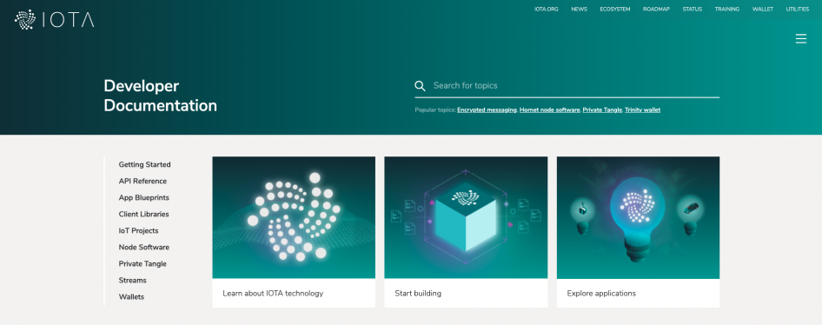Open the IOTA logo card image
The image size is (822, 325).
tap(294, 217)
